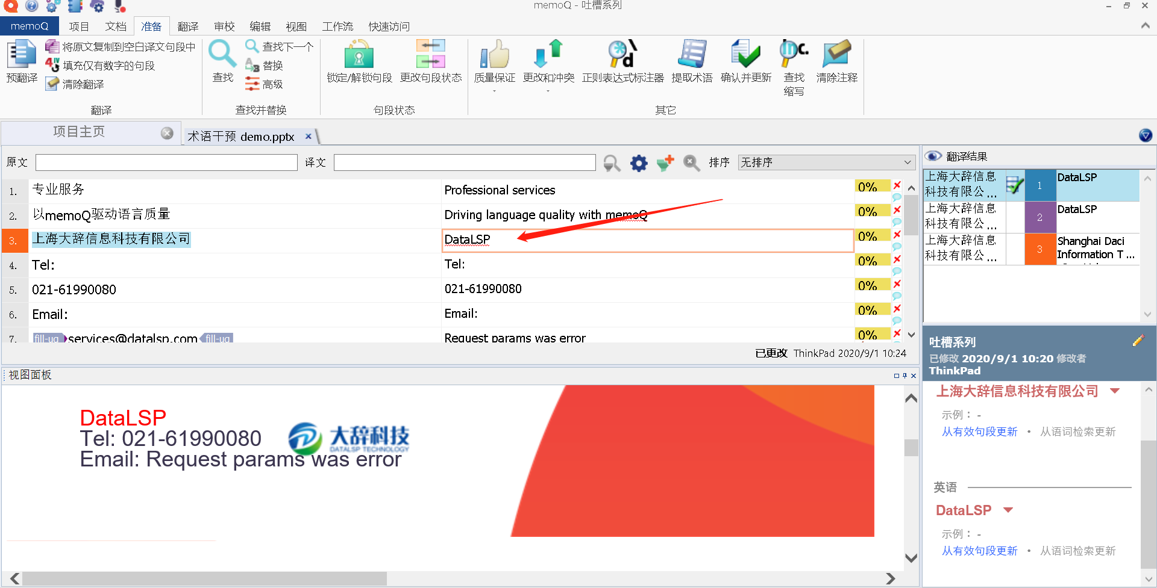1157x588 pixels.
Task: Expand red arrow next to 上海大辞信息科技有限公司 term
Action: 1115,391
